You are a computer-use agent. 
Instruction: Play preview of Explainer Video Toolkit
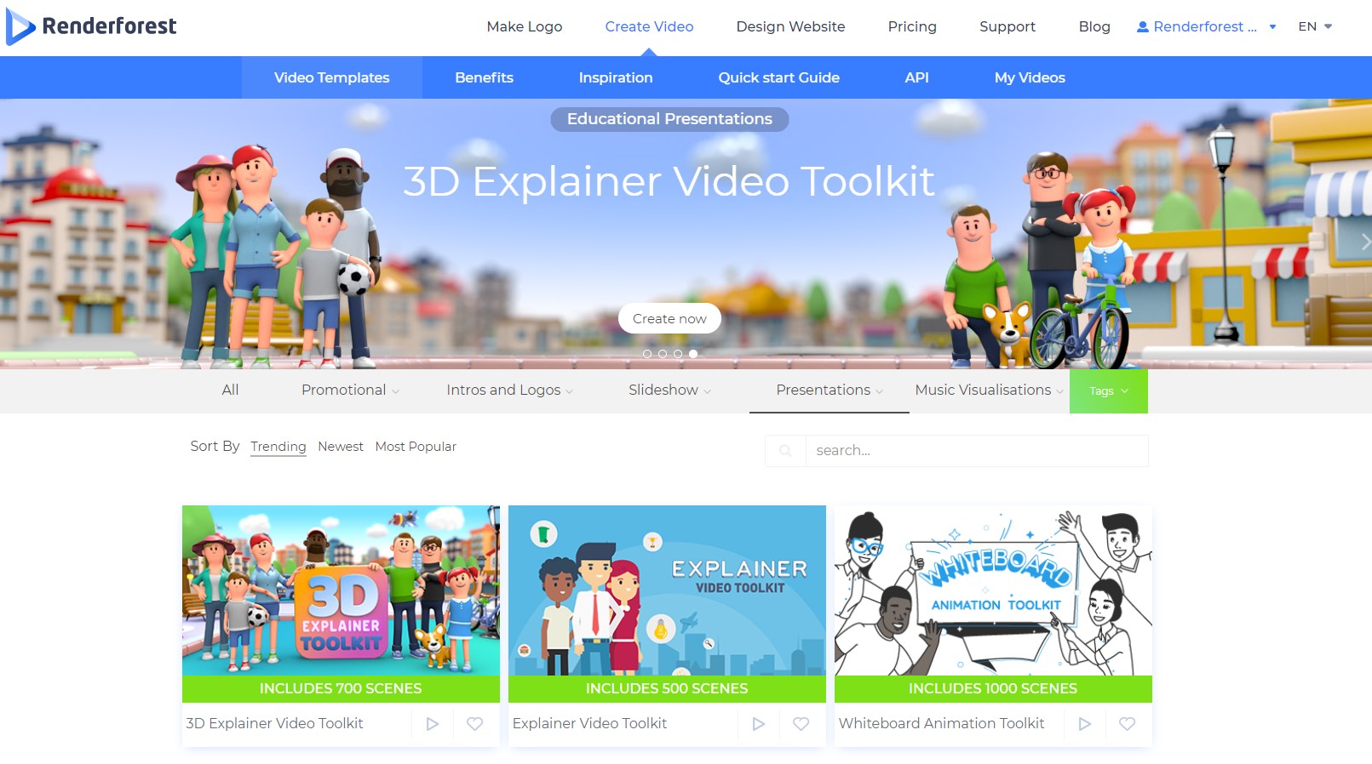(759, 724)
